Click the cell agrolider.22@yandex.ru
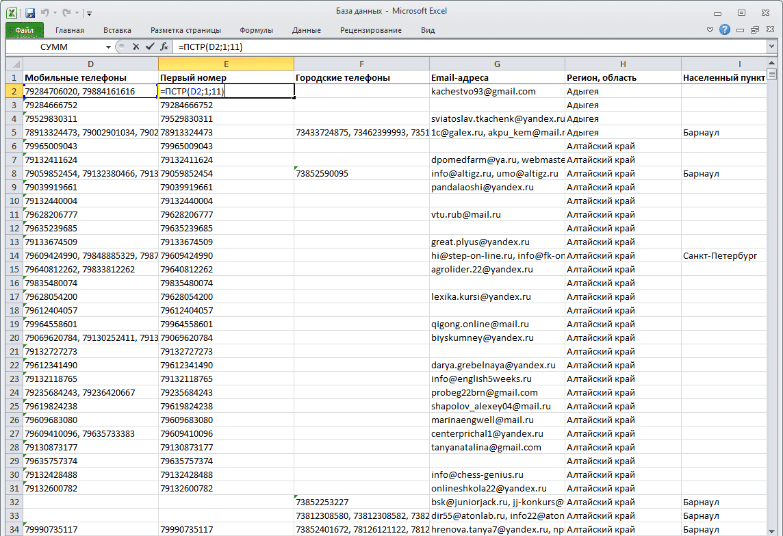Viewport: 783px width, 536px height. point(497,269)
